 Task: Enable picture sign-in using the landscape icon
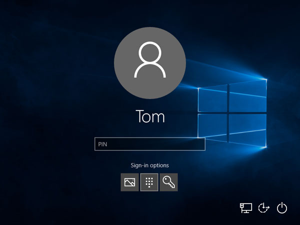[x=130, y=182]
